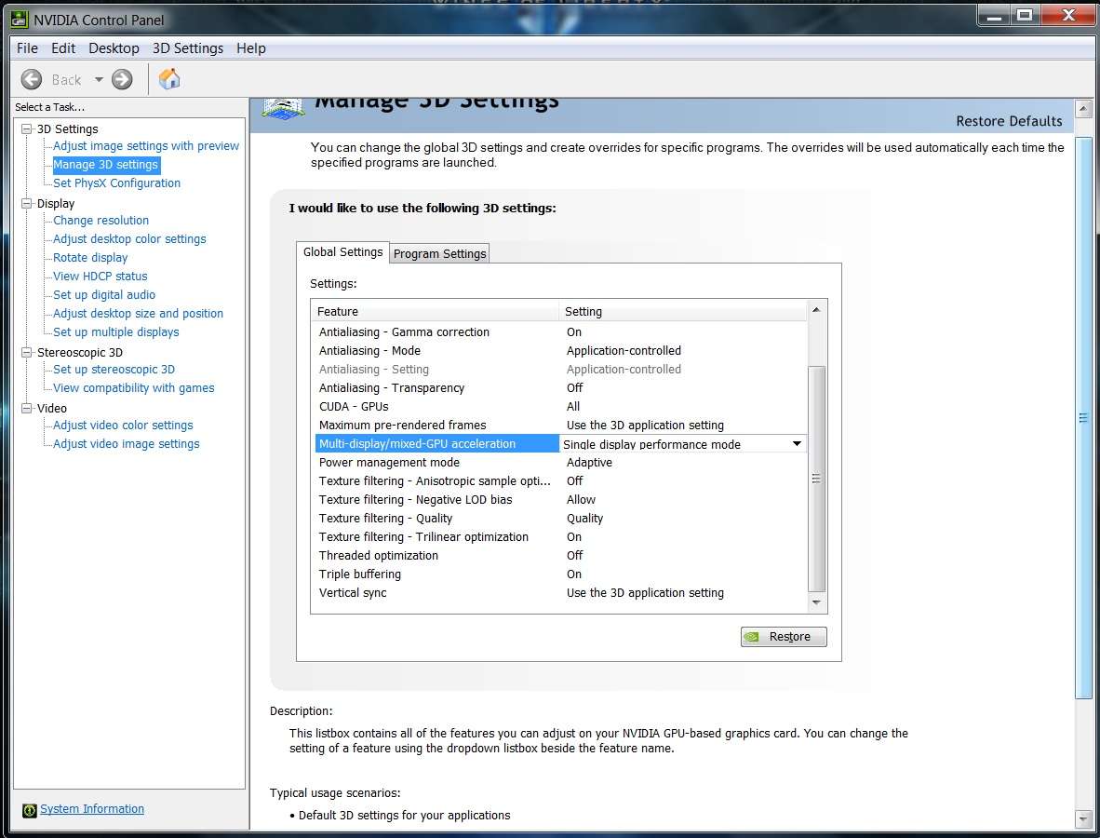This screenshot has height=838, width=1100.
Task: Select Manage 3D settings task
Action: pyautogui.click(x=106, y=164)
